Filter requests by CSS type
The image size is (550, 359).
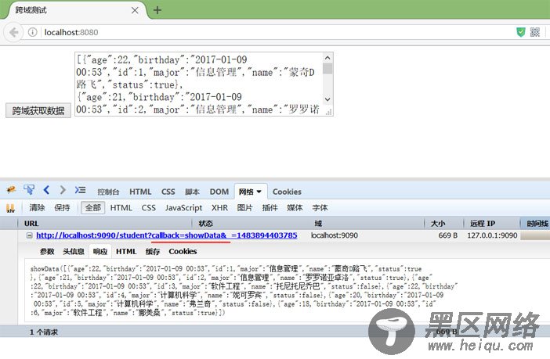(x=148, y=208)
